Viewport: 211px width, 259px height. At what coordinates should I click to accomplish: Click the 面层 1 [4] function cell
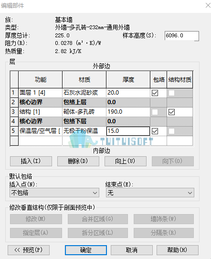tap(40, 93)
